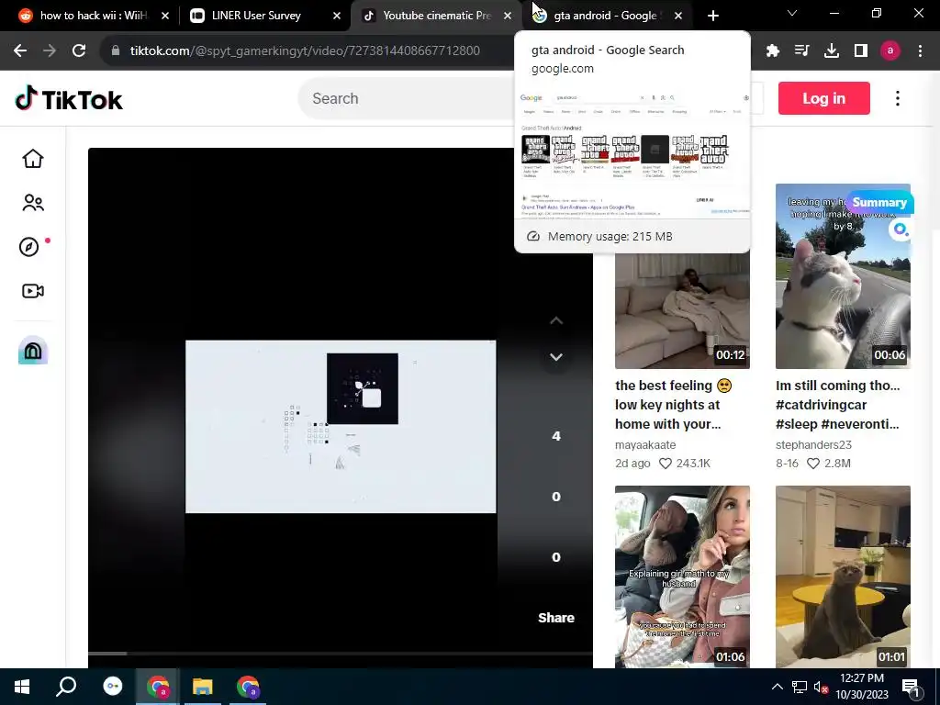Open the Explore compass icon
Viewport: 940px width, 705px height.
tap(29, 247)
